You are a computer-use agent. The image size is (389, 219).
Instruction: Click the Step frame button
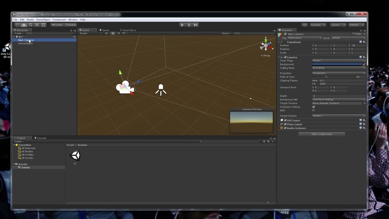point(196,25)
